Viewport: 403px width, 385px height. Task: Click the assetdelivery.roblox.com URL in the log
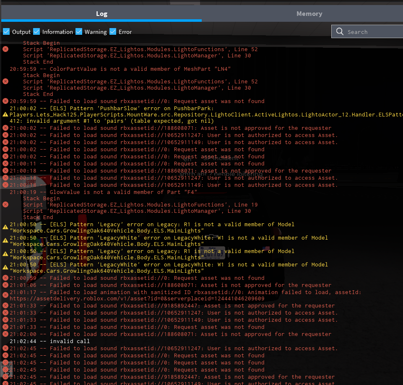[x=137, y=299]
